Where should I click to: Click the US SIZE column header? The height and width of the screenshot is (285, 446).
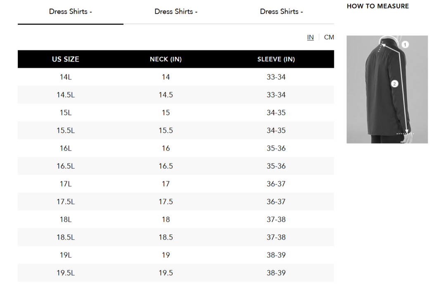point(65,59)
